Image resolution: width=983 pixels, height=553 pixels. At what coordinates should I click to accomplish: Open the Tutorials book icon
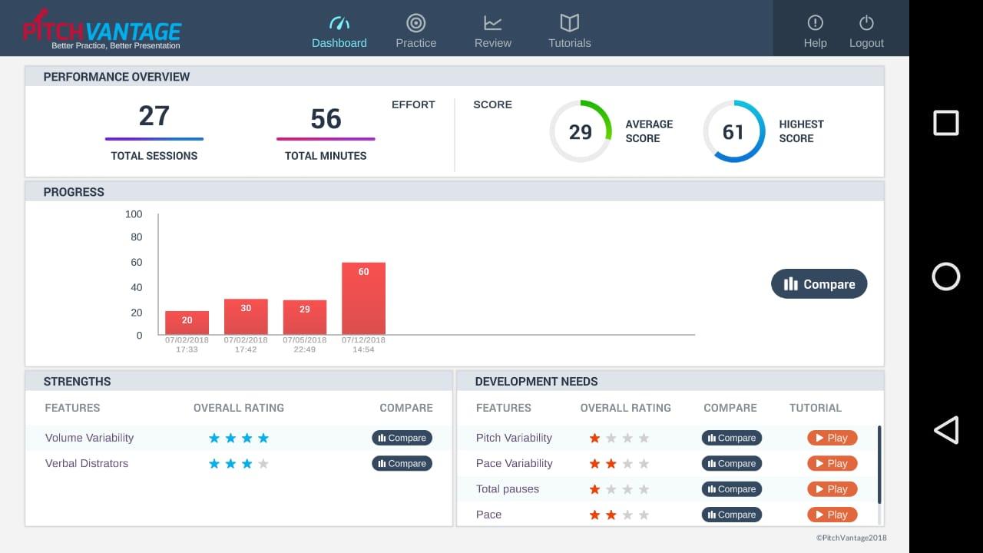(570, 22)
